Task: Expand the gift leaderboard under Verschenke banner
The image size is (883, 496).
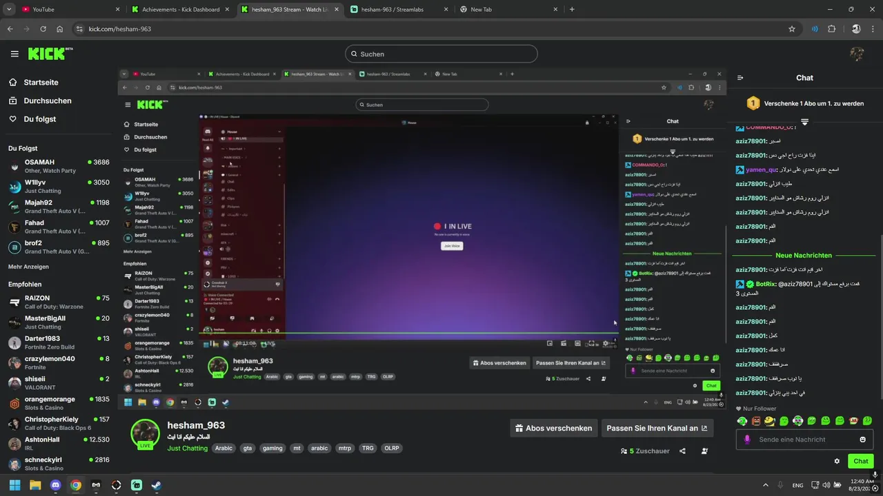Action: pyautogui.click(x=804, y=122)
